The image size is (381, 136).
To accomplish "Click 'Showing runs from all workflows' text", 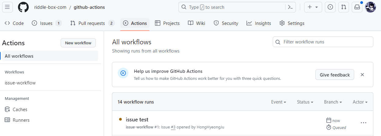I will click(146, 51).
